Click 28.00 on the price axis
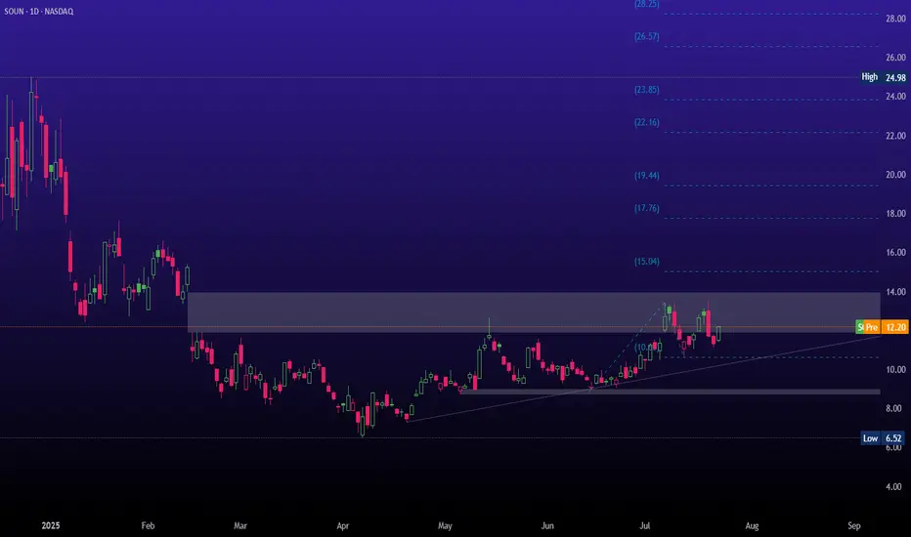 (x=895, y=19)
